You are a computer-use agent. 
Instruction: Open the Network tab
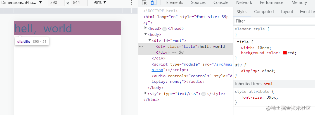(x=244, y=2)
